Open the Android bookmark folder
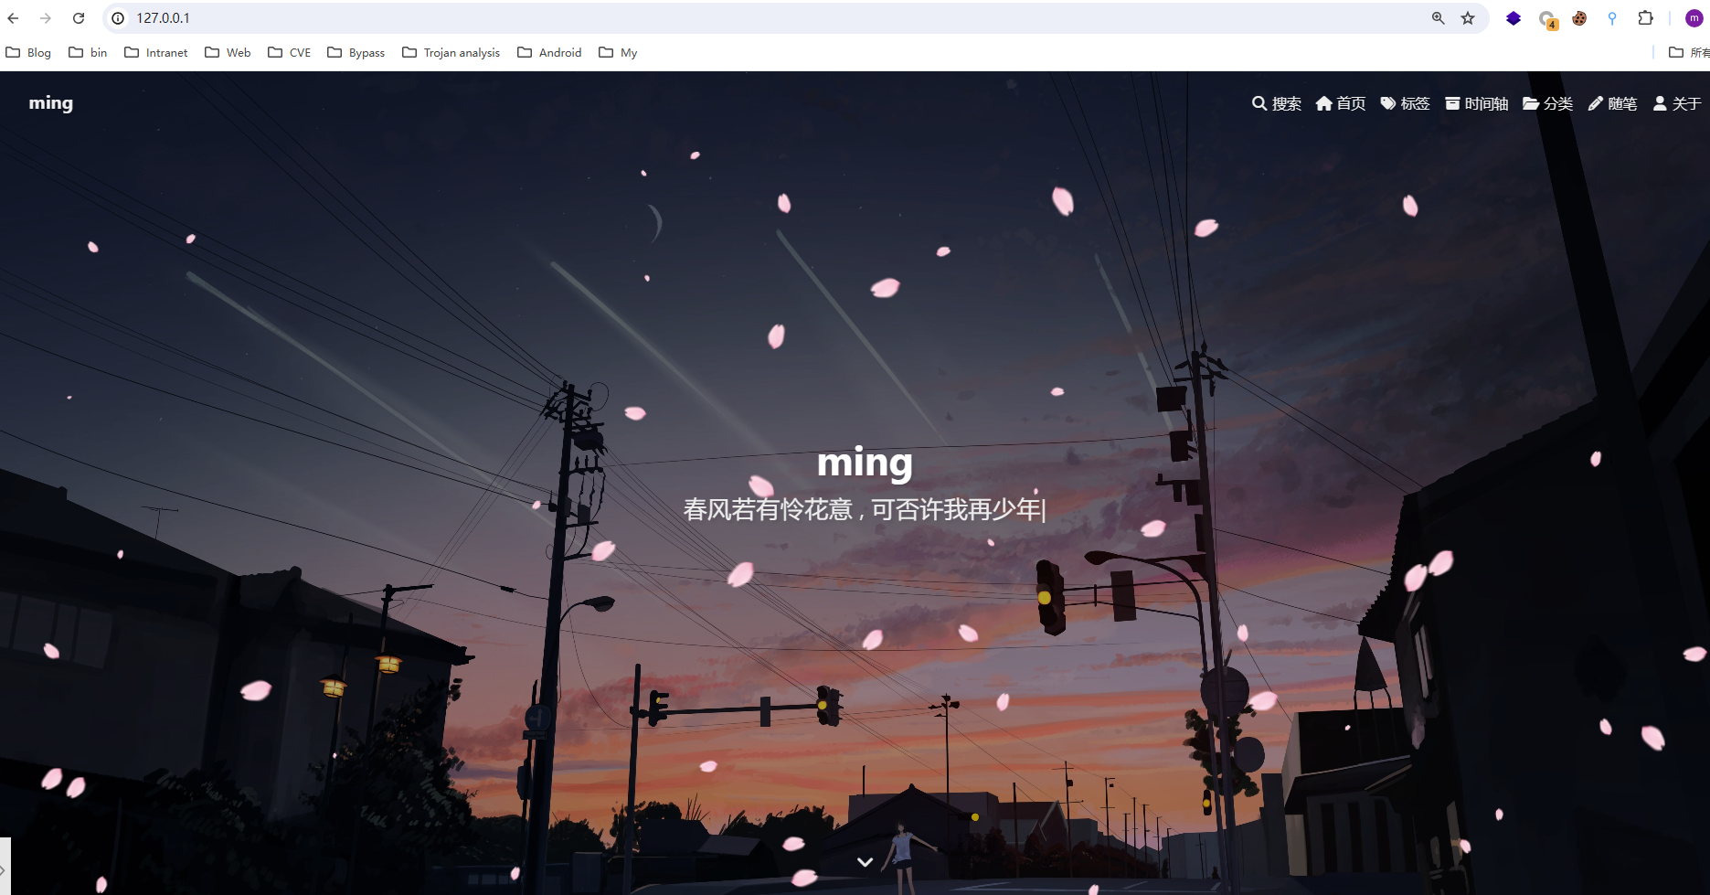 click(x=549, y=52)
